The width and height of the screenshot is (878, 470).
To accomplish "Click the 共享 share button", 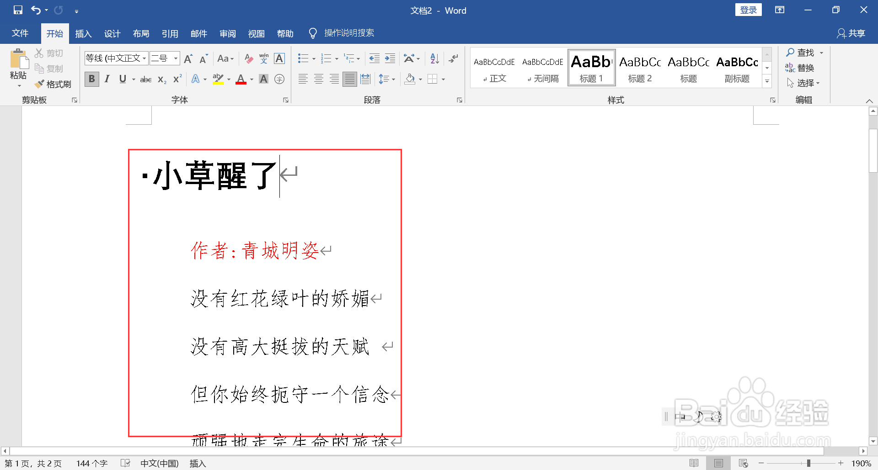I will pos(851,33).
